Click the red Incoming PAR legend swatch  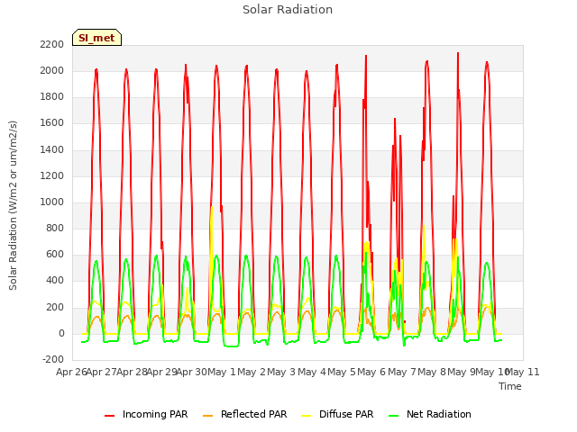point(109,416)
